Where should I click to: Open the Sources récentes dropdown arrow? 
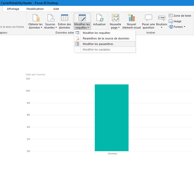pos(56,27)
